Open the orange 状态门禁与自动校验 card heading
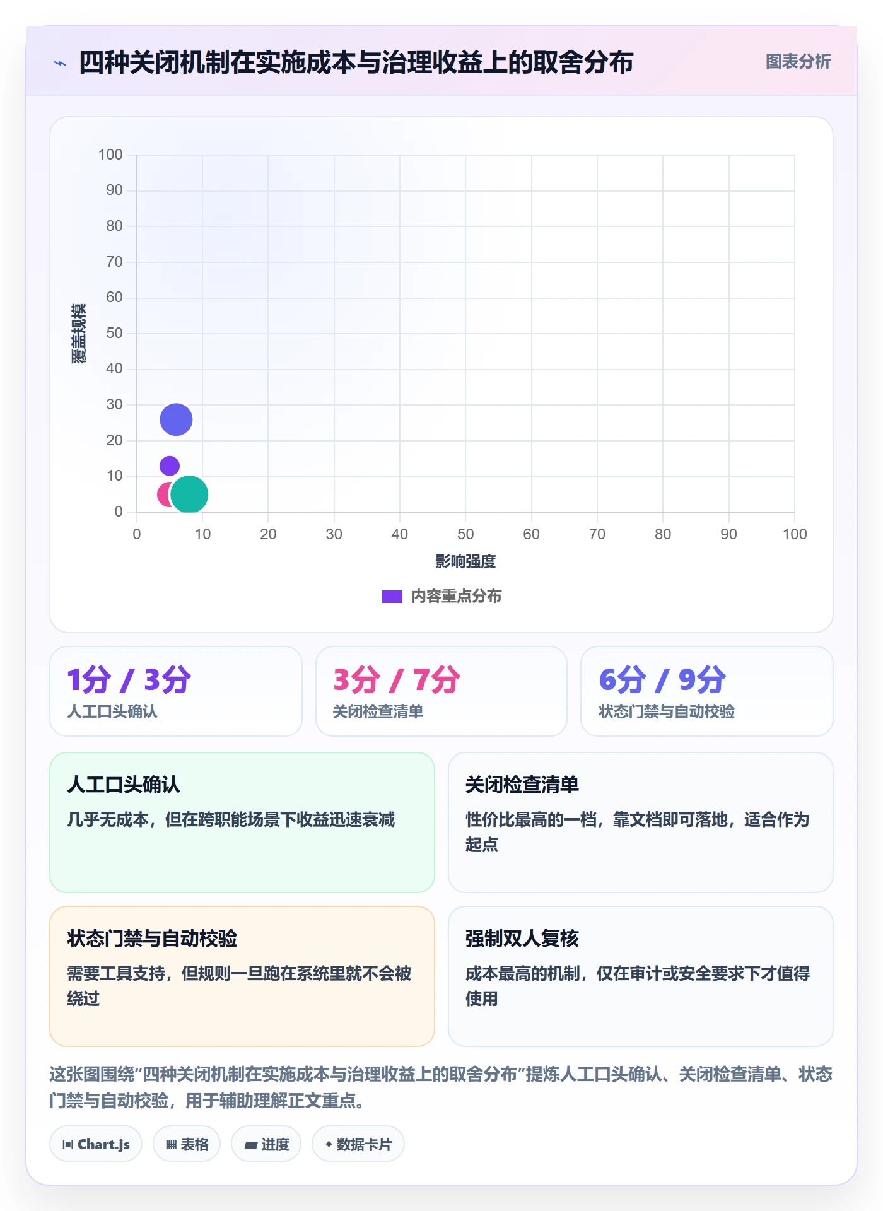Viewport: 883px width, 1211px height. tap(152, 939)
